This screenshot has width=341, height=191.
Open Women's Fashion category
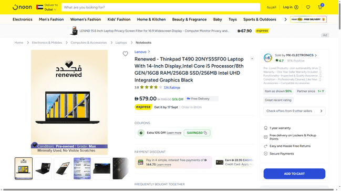pyautogui.click(x=86, y=19)
